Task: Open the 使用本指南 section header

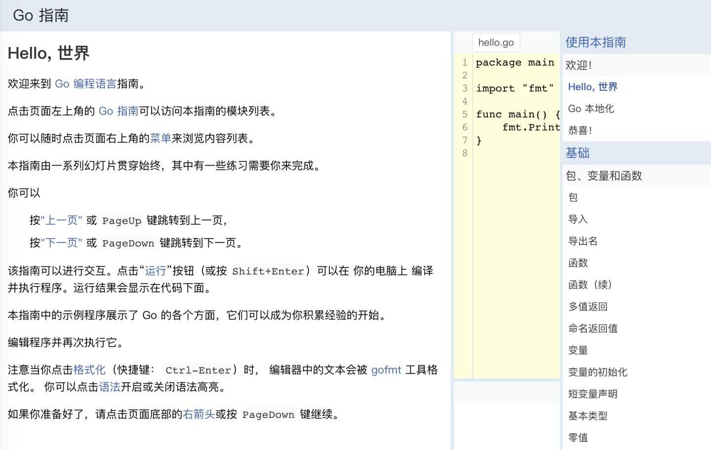Action: click(x=595, y=42)
